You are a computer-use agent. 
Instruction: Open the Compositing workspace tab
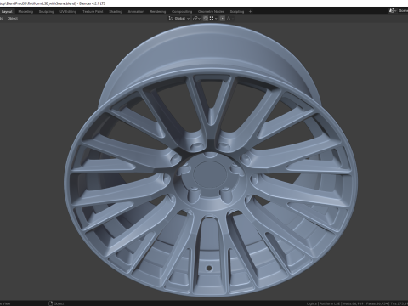point(182,12)
